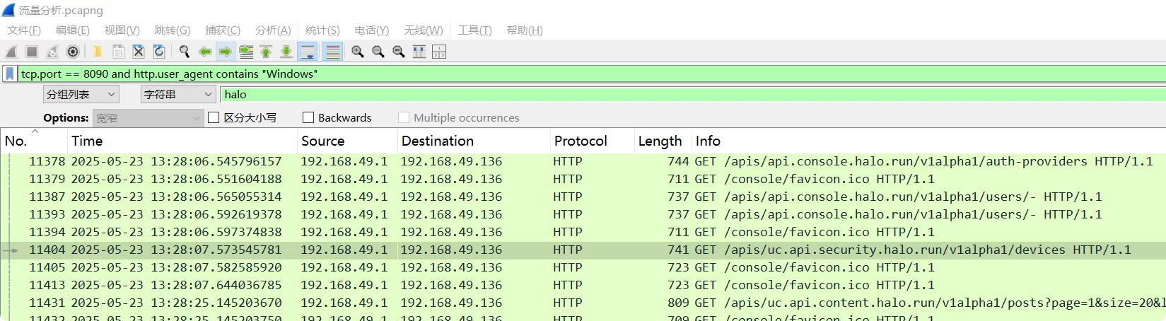Open capture options gear icon
This screenshot has height=321, width=1166.
pyautogui.click(x=73, y=52)
